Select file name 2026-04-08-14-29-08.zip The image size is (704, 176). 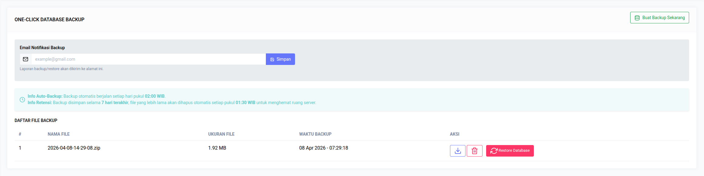tap(74, 148)
